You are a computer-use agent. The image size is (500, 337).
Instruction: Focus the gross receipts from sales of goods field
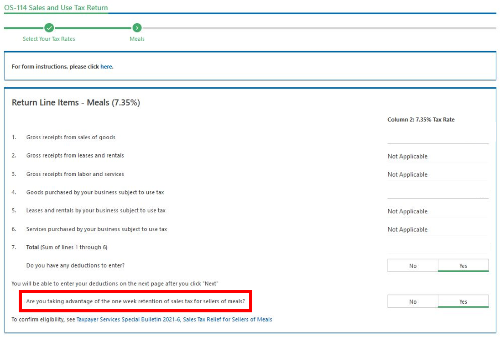[437, 137]
